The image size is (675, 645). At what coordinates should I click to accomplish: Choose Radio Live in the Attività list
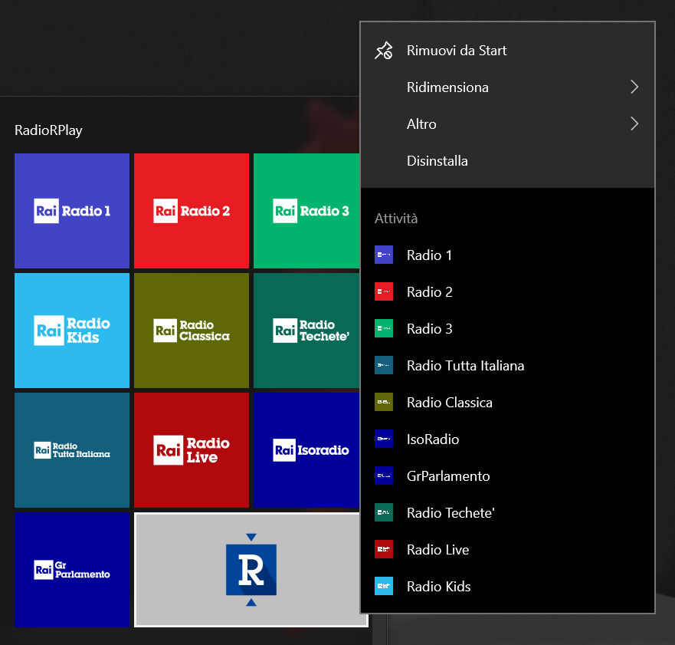point(507,550)
